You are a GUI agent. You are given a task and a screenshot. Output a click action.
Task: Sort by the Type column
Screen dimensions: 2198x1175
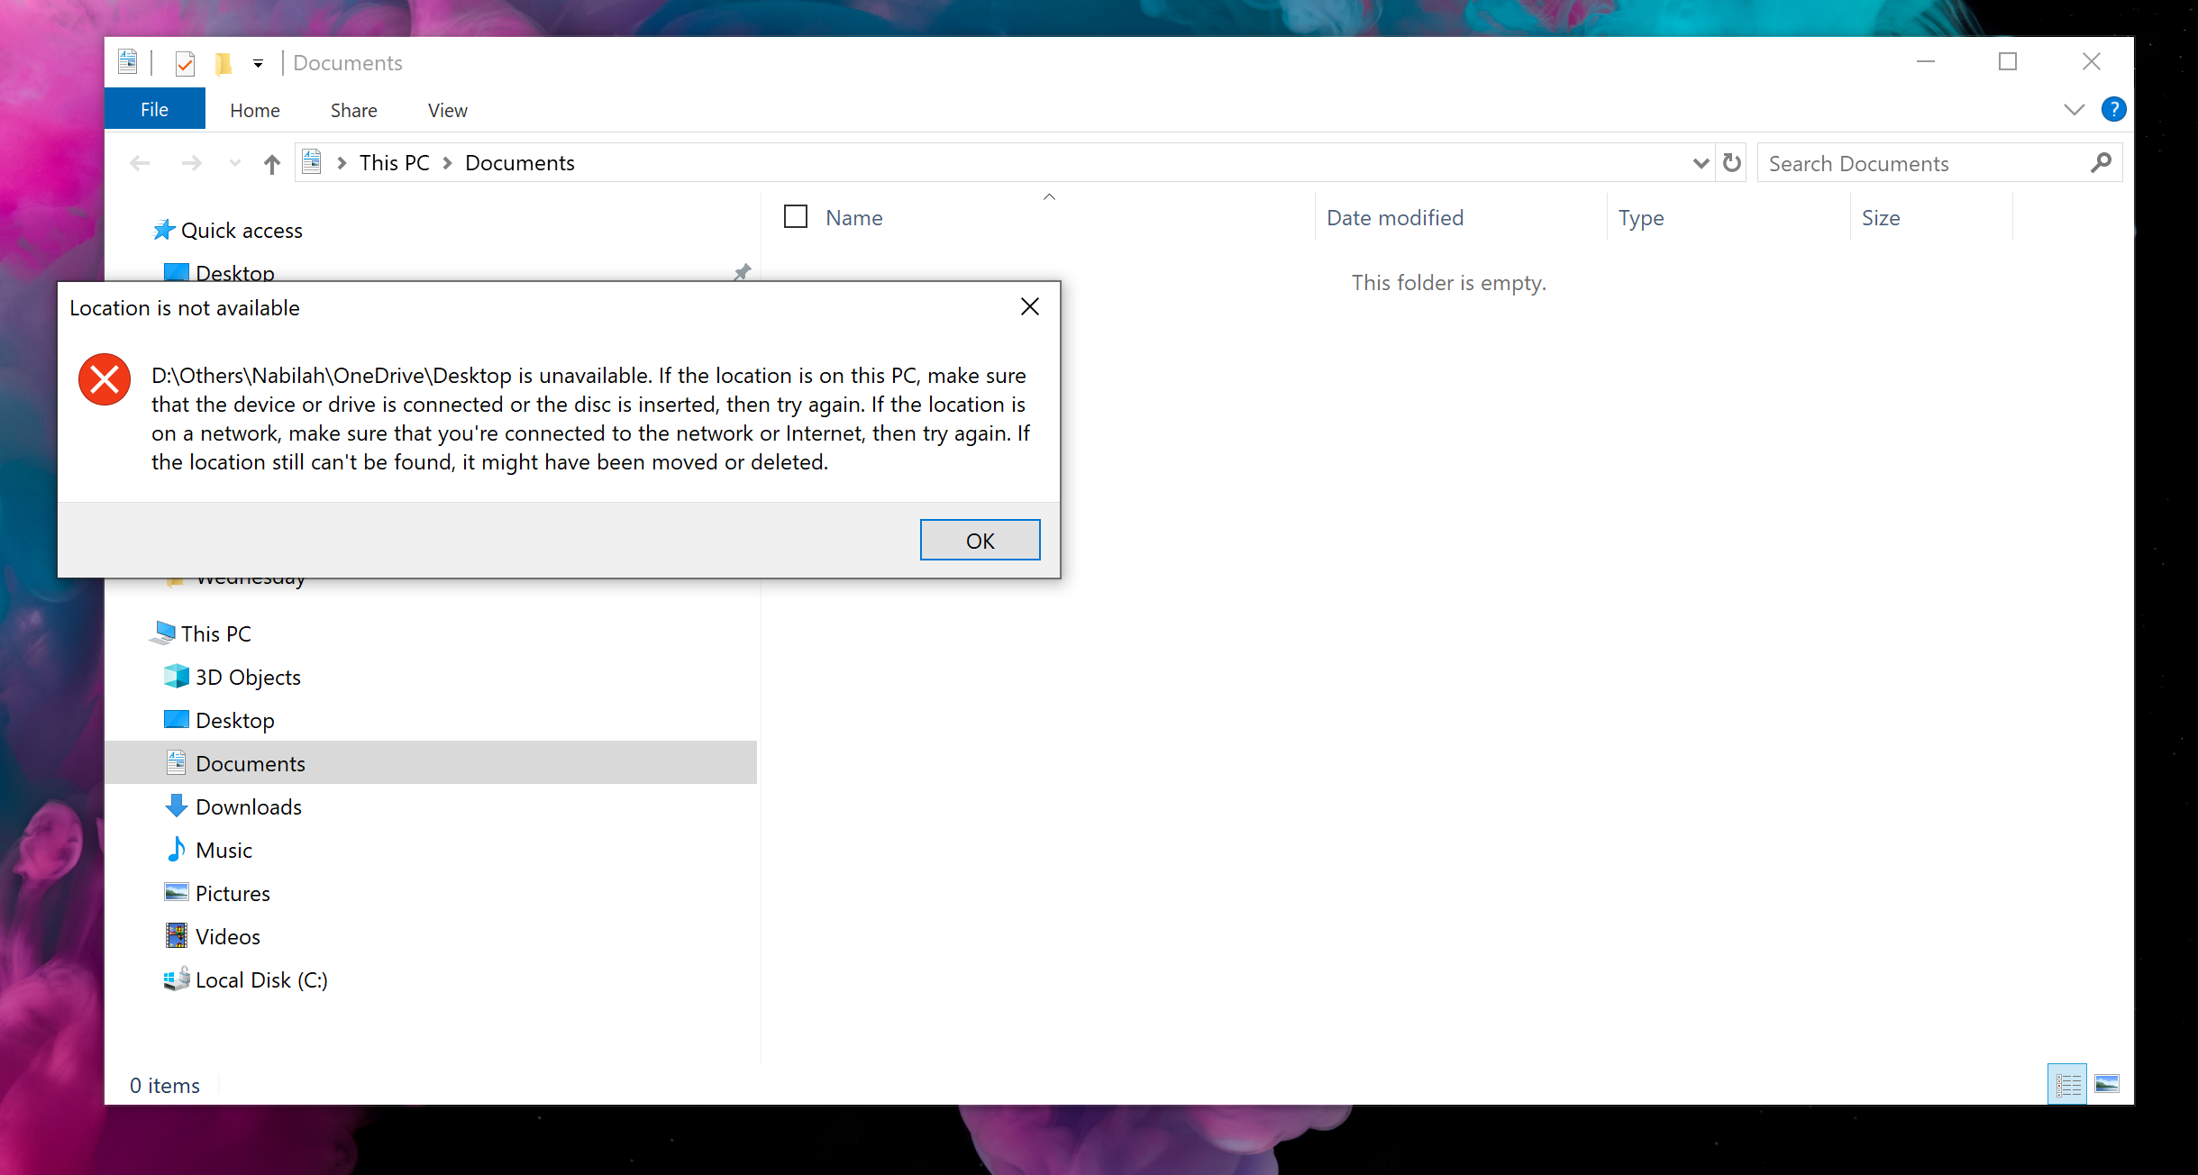click(1640, 218)
